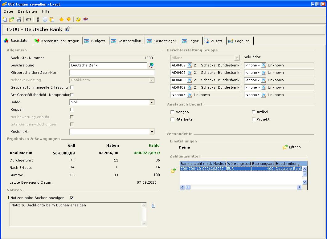Check the Artikel checkbox

[254, 112]
